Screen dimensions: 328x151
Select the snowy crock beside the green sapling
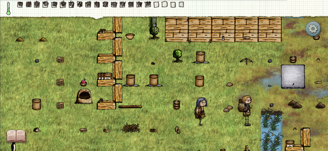coord(200,57)
